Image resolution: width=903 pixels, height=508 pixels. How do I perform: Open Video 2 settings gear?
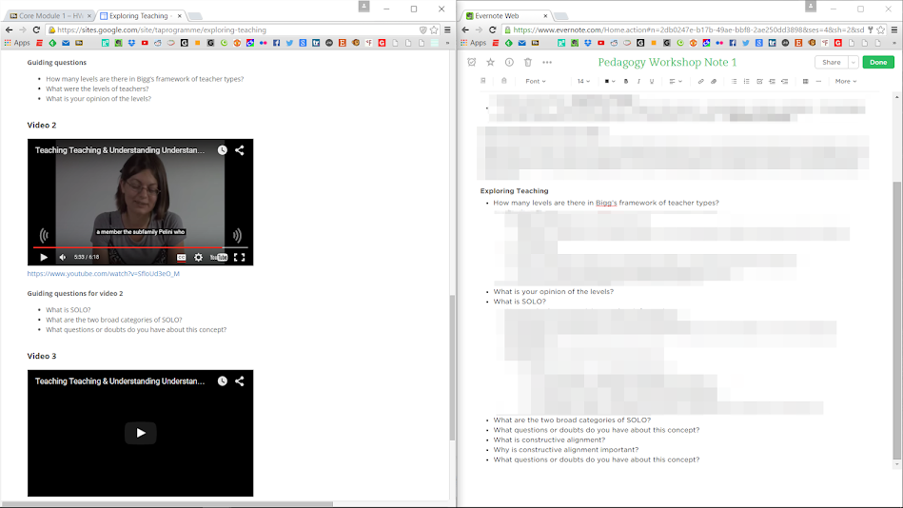pyautogui.click(x=198, y=258)
